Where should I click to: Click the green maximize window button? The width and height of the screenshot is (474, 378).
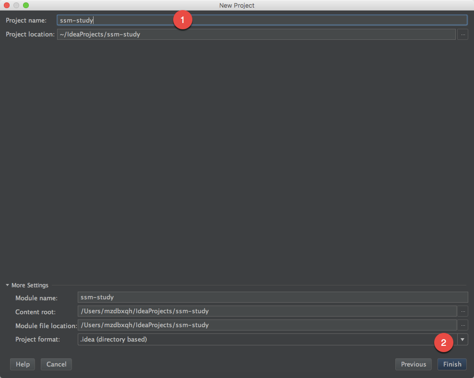(26, 5)
